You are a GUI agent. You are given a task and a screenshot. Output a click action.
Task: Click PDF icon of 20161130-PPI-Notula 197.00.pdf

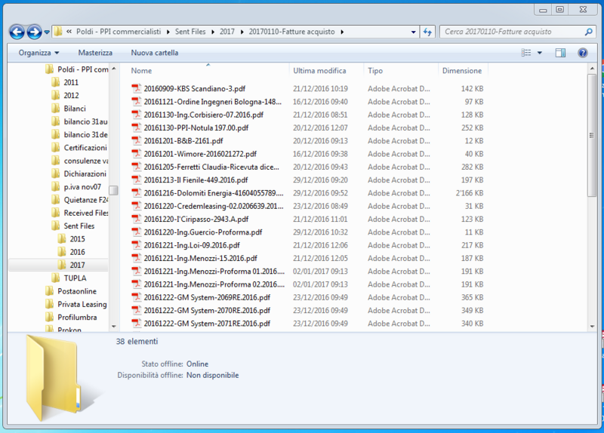[136, 127]
